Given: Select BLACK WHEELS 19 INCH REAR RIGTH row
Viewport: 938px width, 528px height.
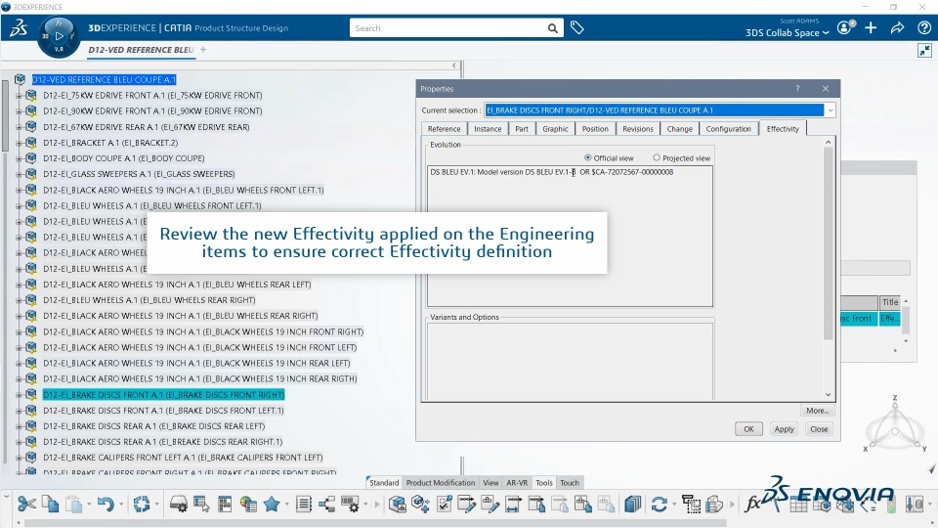Looking at the screenshot, I should 199,379.
